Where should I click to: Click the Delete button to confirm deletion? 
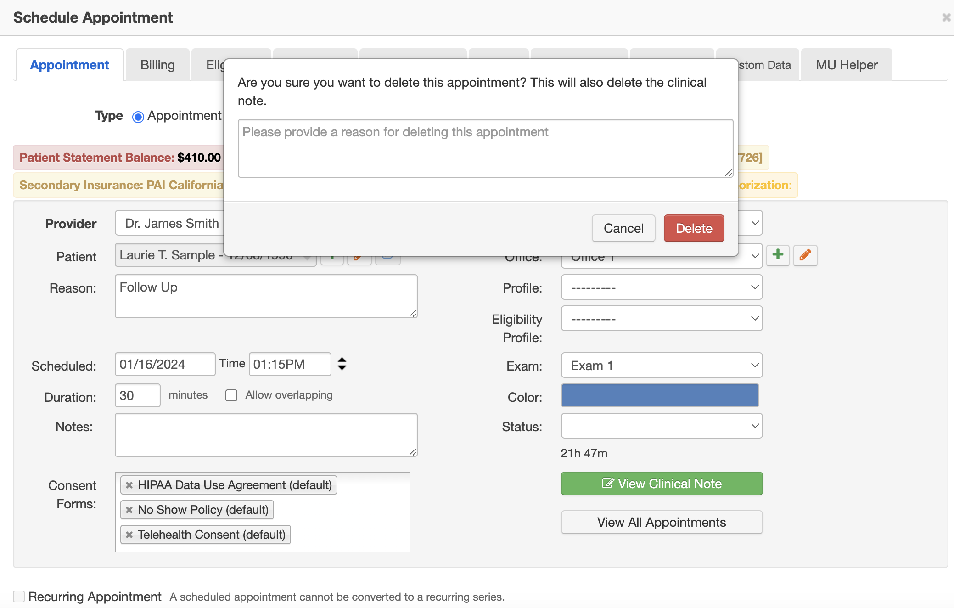pos(693,227)
